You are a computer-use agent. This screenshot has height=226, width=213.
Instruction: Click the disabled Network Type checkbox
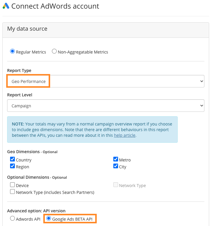(116, 185)
